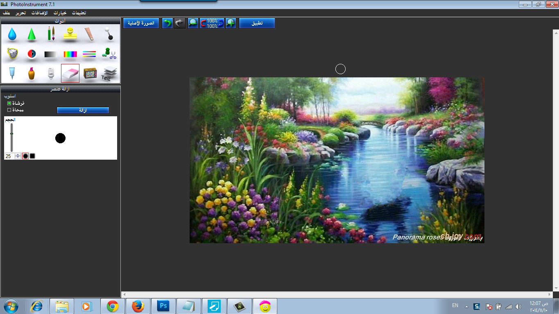This screenshot has width=559, height=314.
Task: Click the horizontal scrollbar below the canvas
Action: point(337,294)
